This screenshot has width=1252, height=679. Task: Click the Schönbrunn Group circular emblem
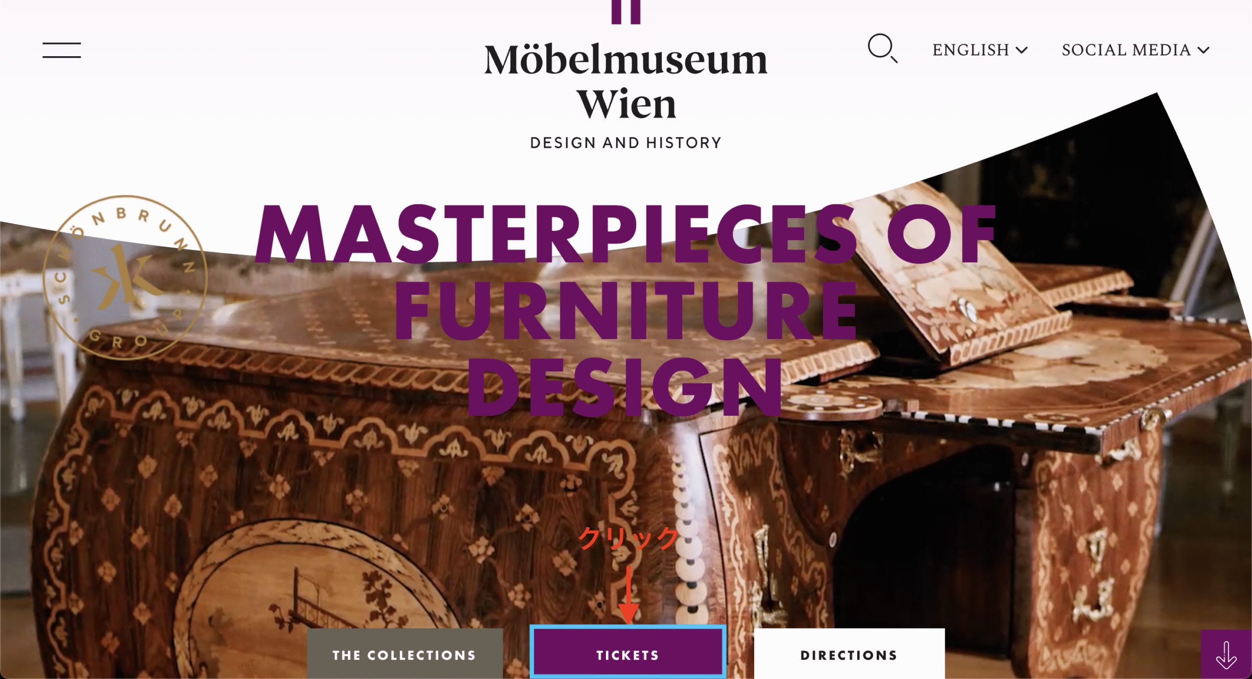click(x=125, y=277)
